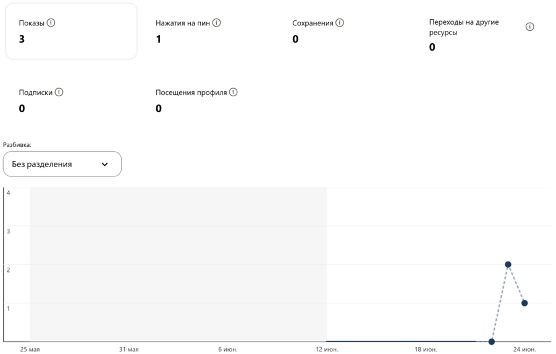Screen dimensions: 556x354
Task: Click info icon beside Нажатия на пин
Action: coord(216,23)
